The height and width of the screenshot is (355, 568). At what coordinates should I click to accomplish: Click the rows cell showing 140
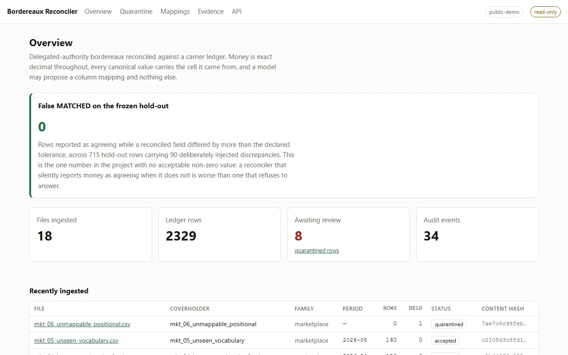click(391, 340)
